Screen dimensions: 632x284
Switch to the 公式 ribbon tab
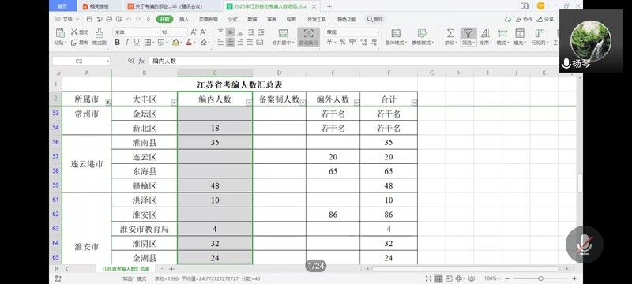[232, 19]
